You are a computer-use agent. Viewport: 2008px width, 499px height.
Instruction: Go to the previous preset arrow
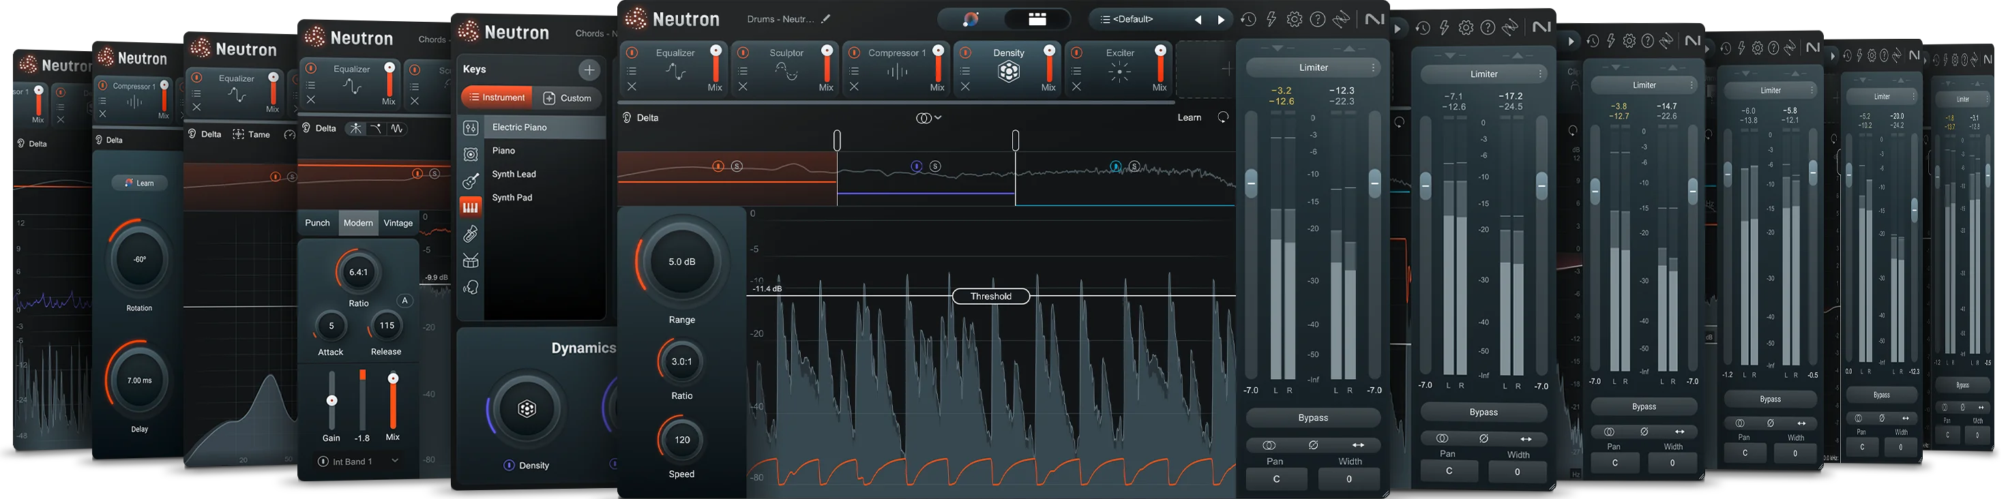click(1198, 20)
